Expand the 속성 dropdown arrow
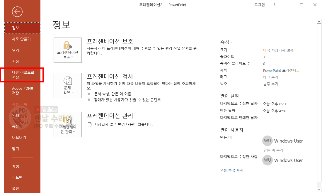Screen dimensions: 322x193 point(231,42)
